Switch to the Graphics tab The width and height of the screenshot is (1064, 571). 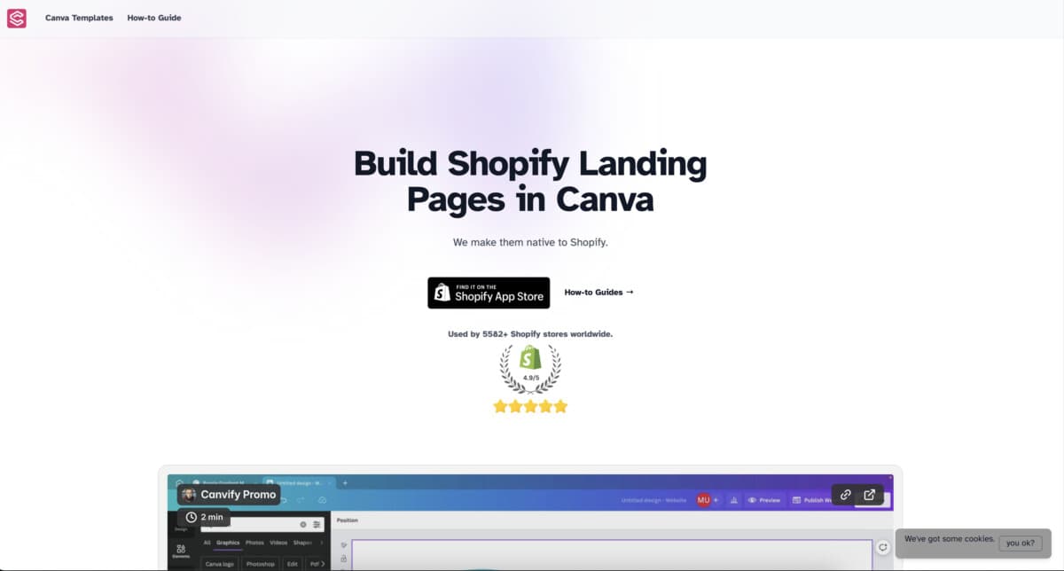(228, 543)
